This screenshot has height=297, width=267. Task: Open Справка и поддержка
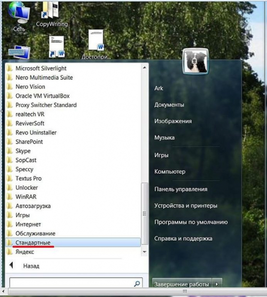click(x=183, y=239)
